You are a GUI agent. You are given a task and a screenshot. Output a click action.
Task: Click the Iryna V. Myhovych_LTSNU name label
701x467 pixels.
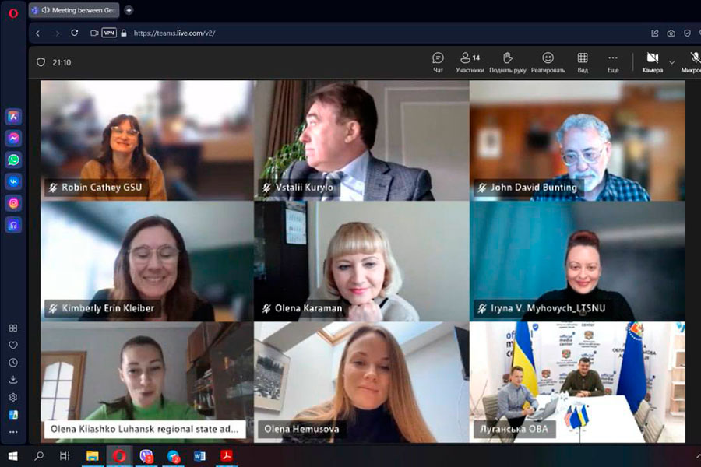click(543, 308)
